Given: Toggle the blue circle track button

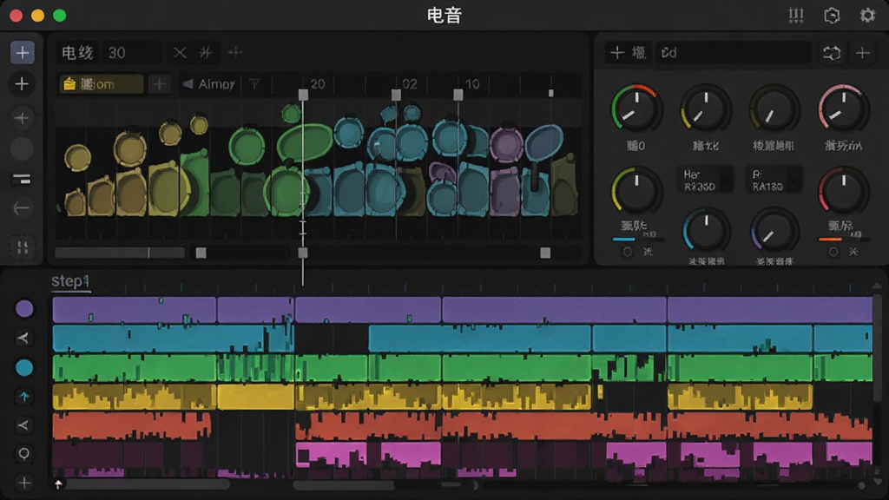Looking at the screenshot, I should coord(23,368).
